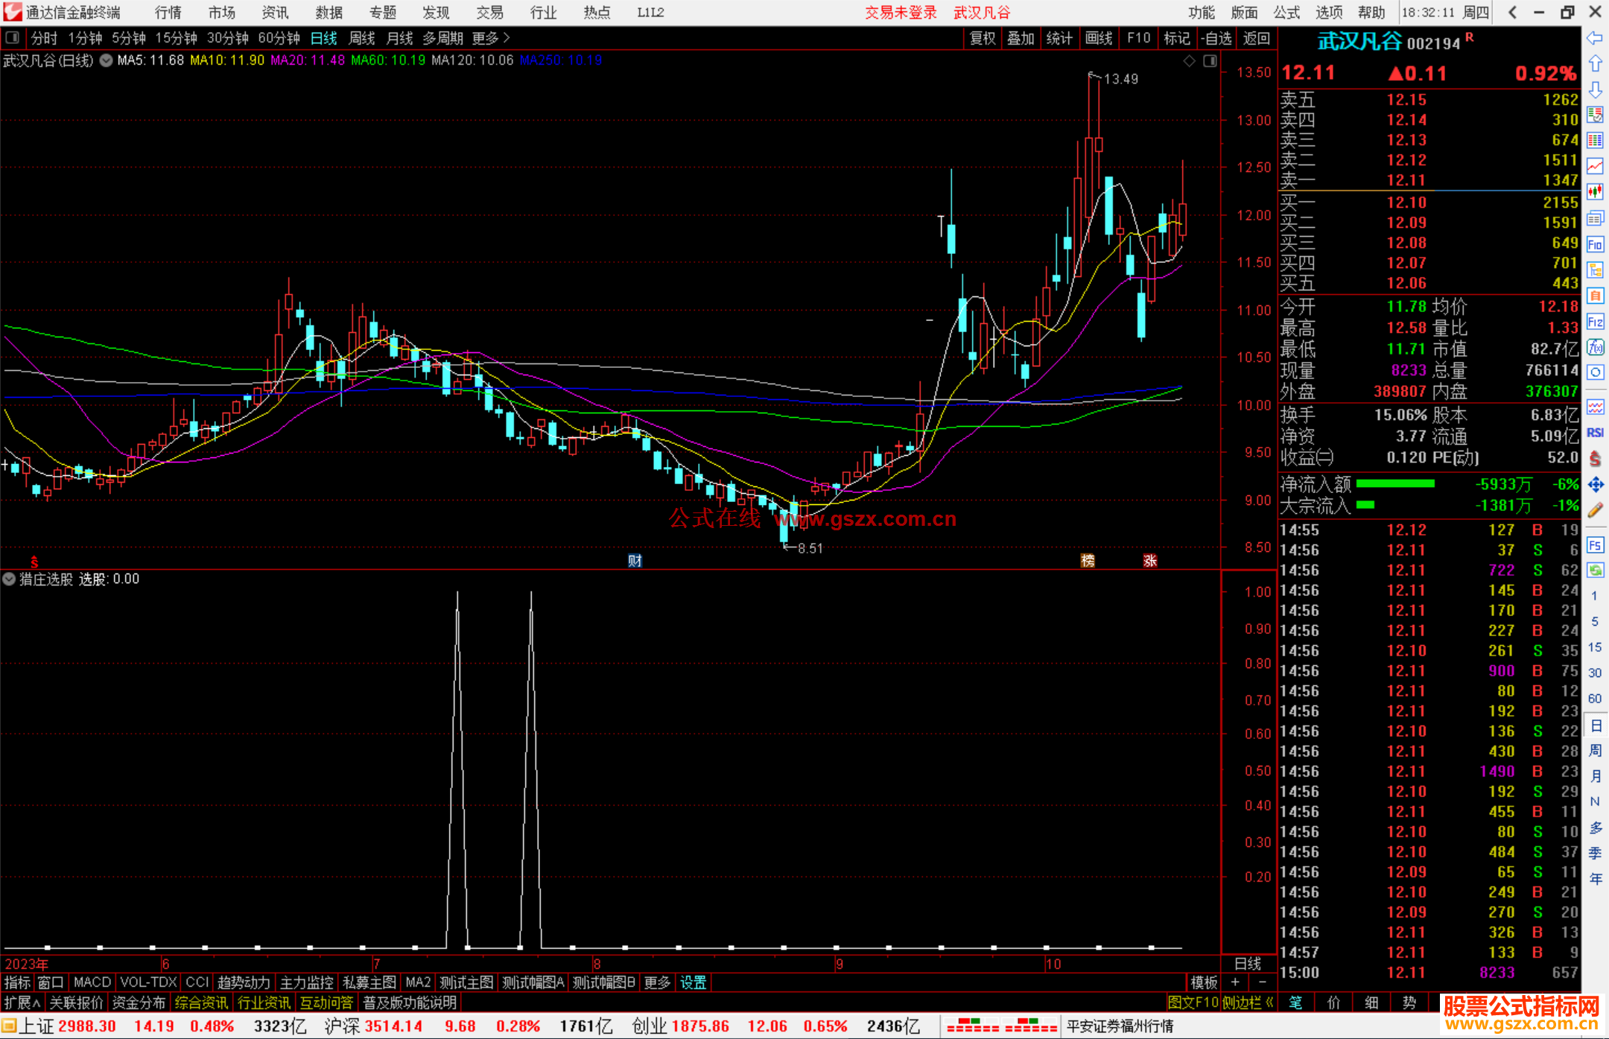Click the RSI indicator sidebar icon

coord(1595,433)
